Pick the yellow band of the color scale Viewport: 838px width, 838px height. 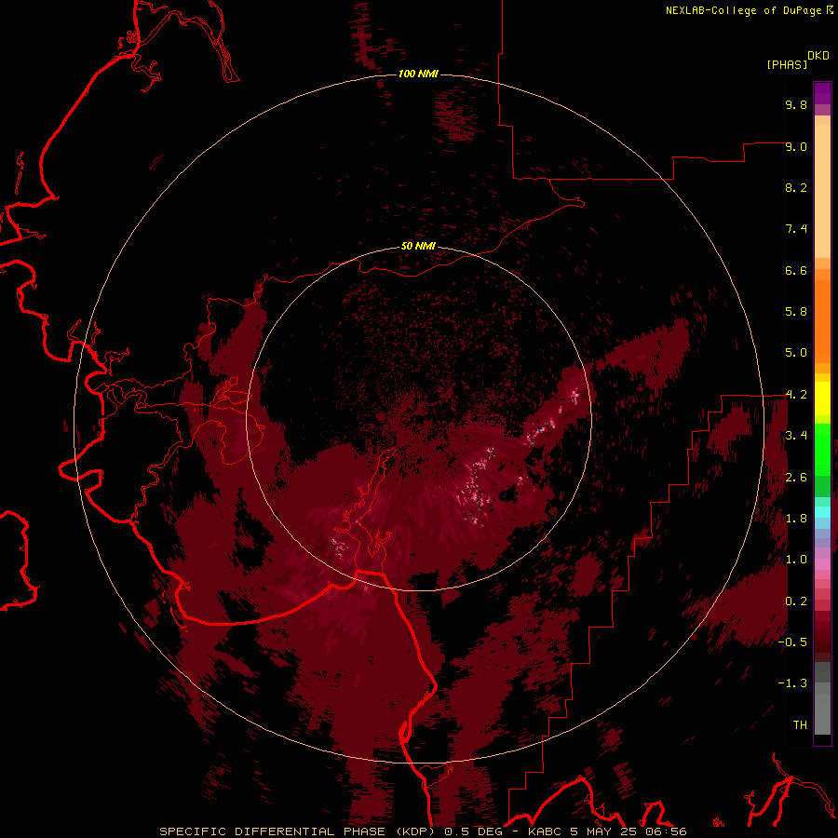coord(822,399)
